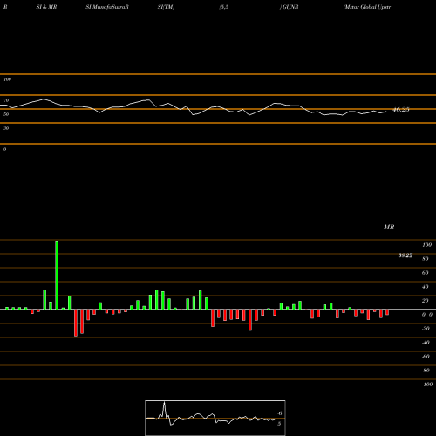Click the '6' label in mini chart
Image resolution: width=436 pixels, height=436 pixels.
280,413
